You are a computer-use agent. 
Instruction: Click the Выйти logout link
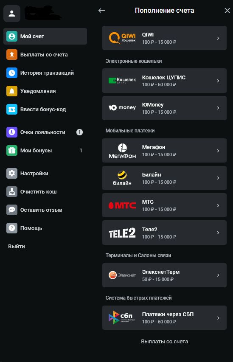17,246
